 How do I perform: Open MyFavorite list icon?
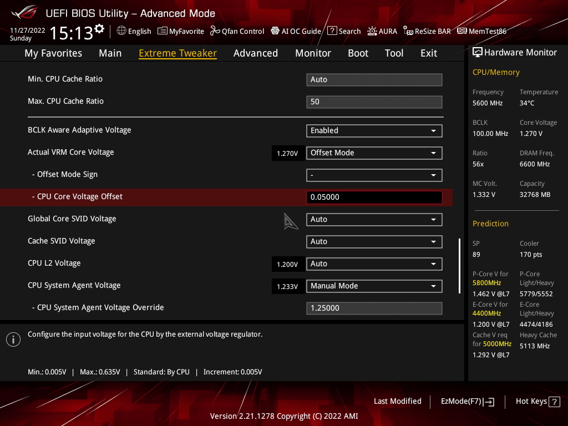pos(163,31)
